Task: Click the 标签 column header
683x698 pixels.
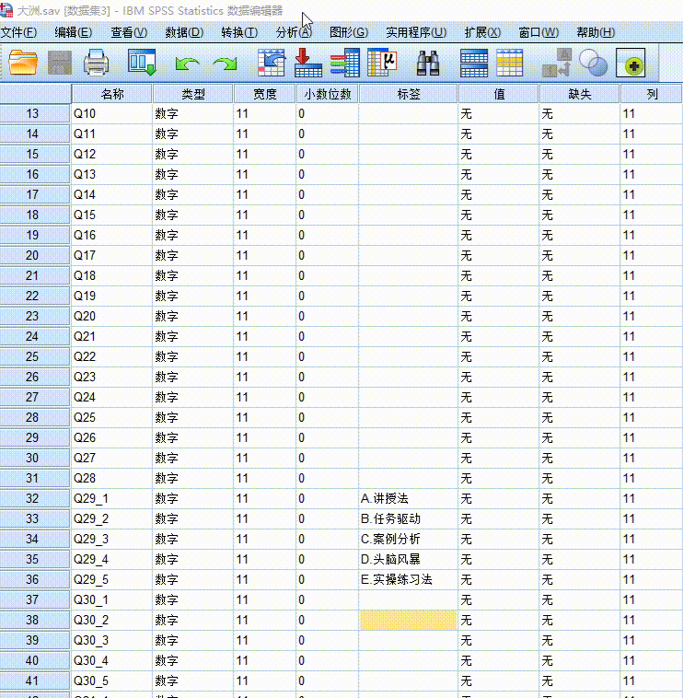Action: [409, 94]
